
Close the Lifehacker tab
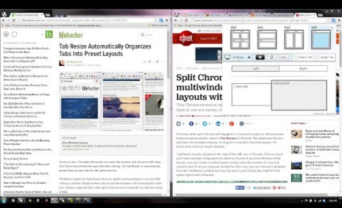pos(41,15)
